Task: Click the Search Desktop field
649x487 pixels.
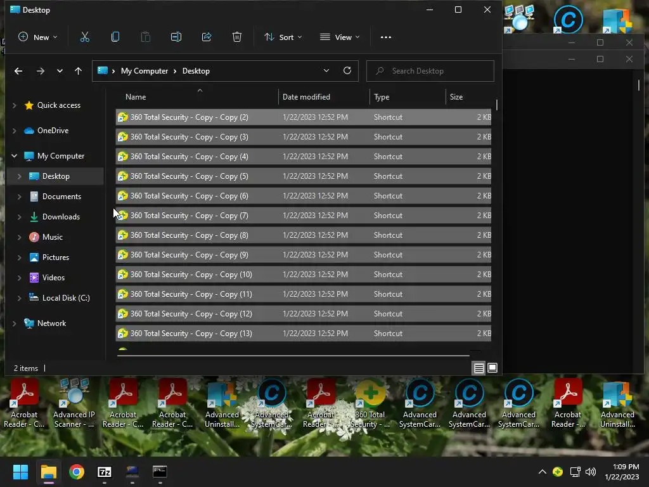Action: coord(430,71)
